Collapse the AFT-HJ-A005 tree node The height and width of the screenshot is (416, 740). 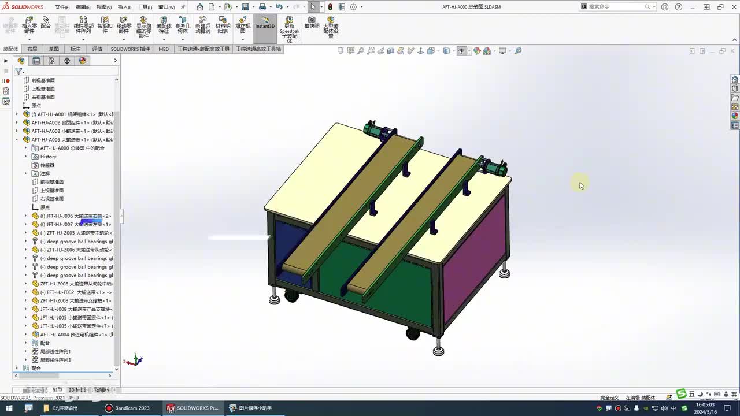point(17,140)
